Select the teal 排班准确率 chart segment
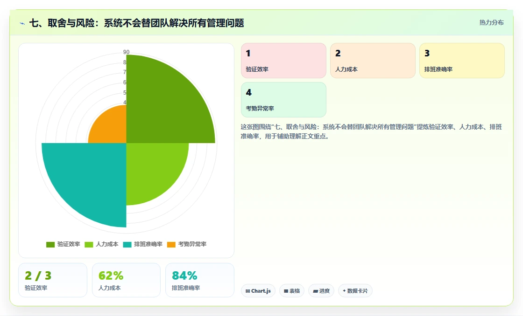The width and height of the screenshot is (523, 316). click(x=90, y=180)
